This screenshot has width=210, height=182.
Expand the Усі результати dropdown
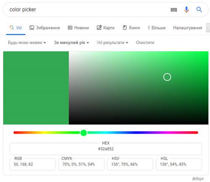coord(112,42)
